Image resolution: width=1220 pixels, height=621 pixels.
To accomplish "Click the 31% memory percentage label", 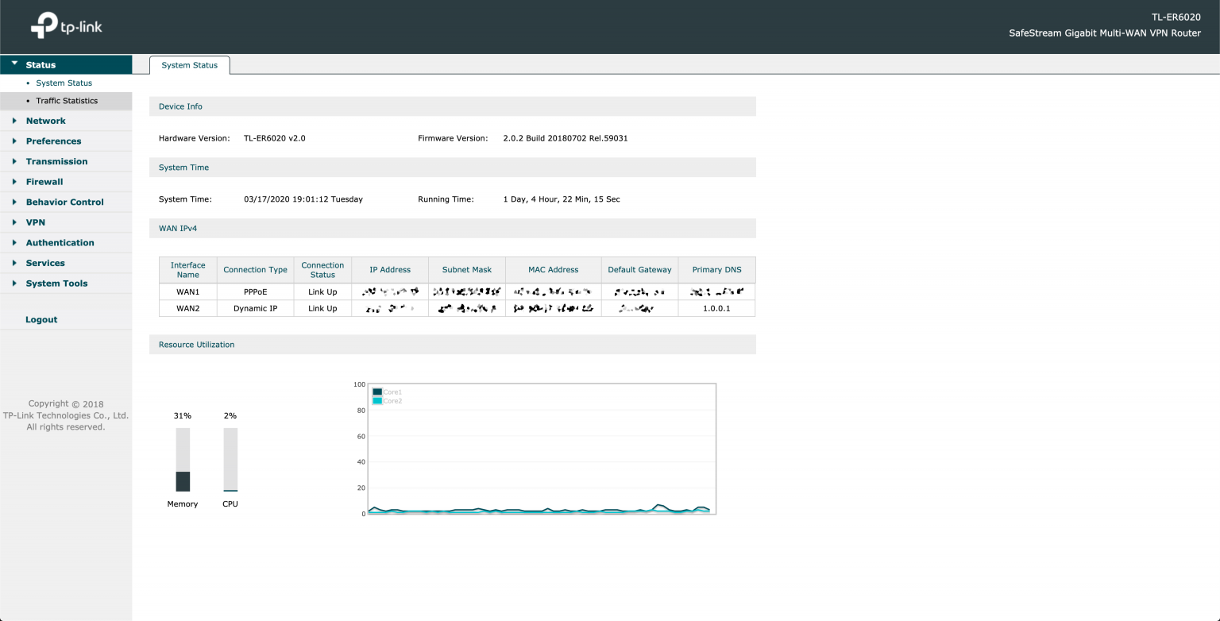I will (x=183, y=416).
